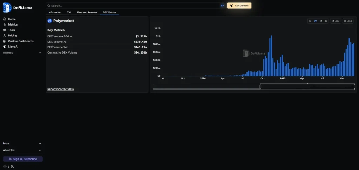Click the left handle of chart range slider

tap(260, 87)
